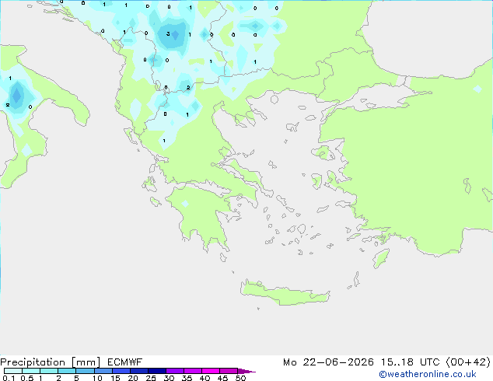Viewport: 493px width, 381px height.
Task: Click the 30–35 mm legend color swatch
Action: click(175, 371)
